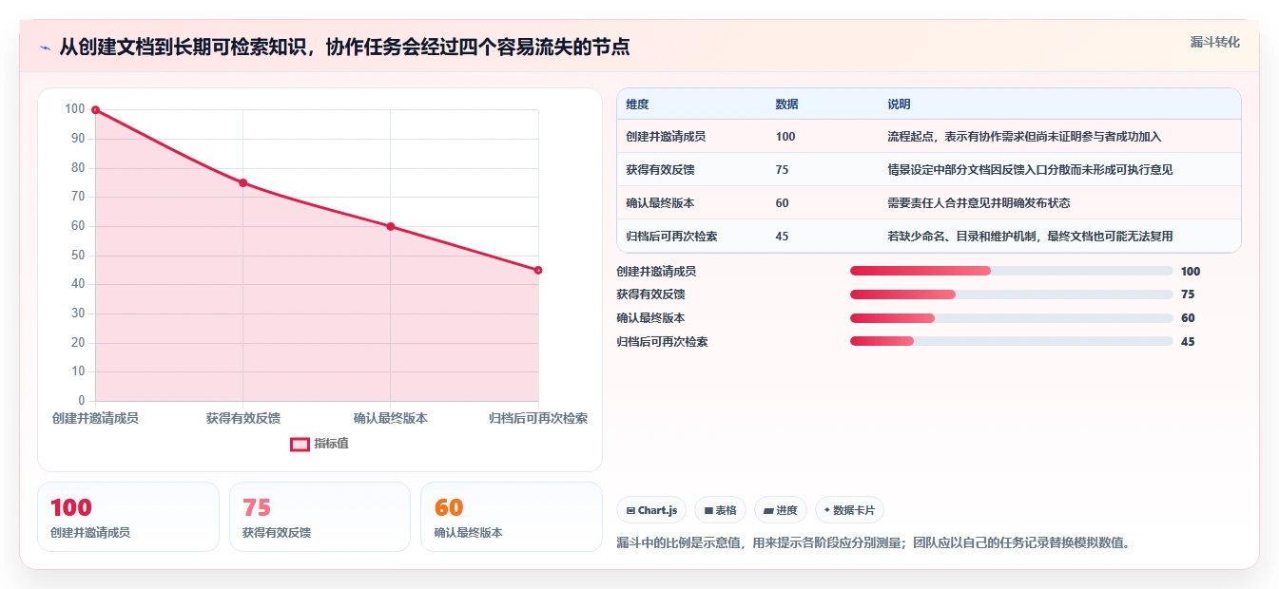Click the table data cell showing 45
Viewport: 1279px width, 589px height.
[x=782, y=236]
